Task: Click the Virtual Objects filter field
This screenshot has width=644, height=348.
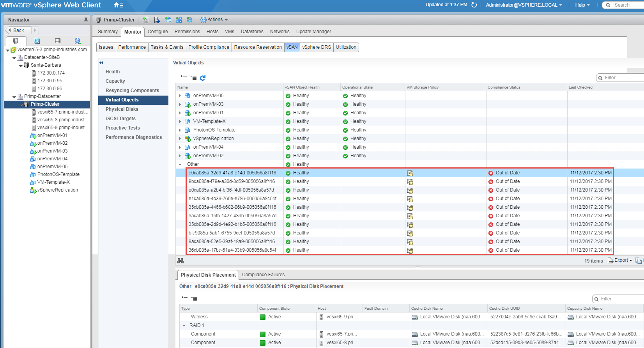Action: click(622, 78)
